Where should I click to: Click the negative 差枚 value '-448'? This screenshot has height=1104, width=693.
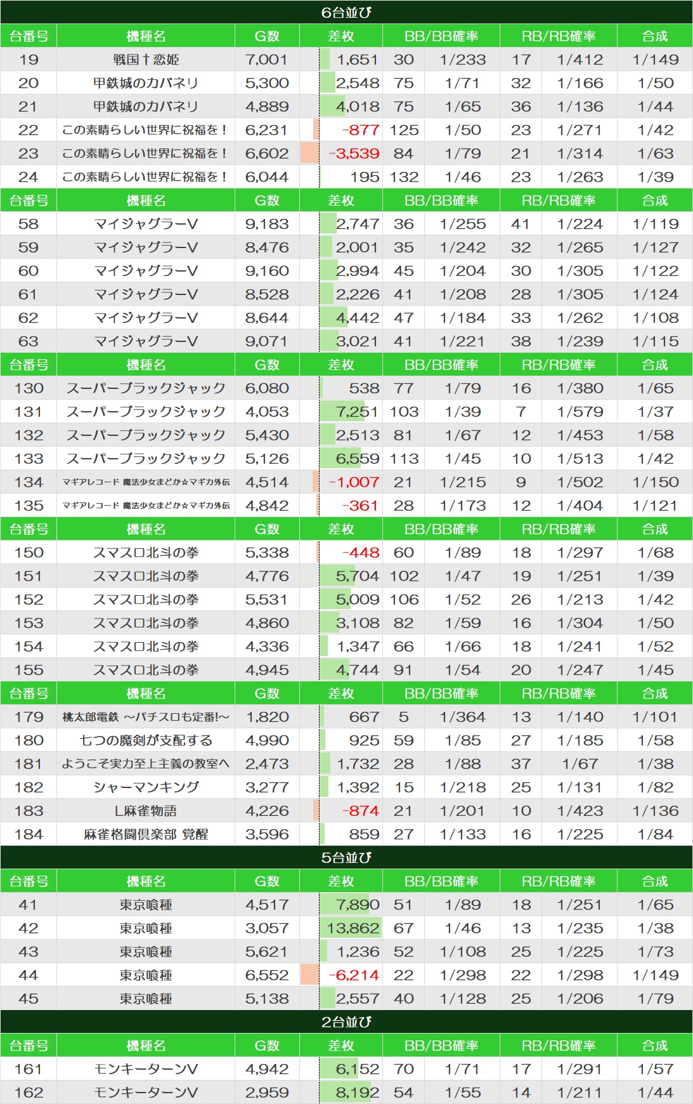tap(361, 553)
